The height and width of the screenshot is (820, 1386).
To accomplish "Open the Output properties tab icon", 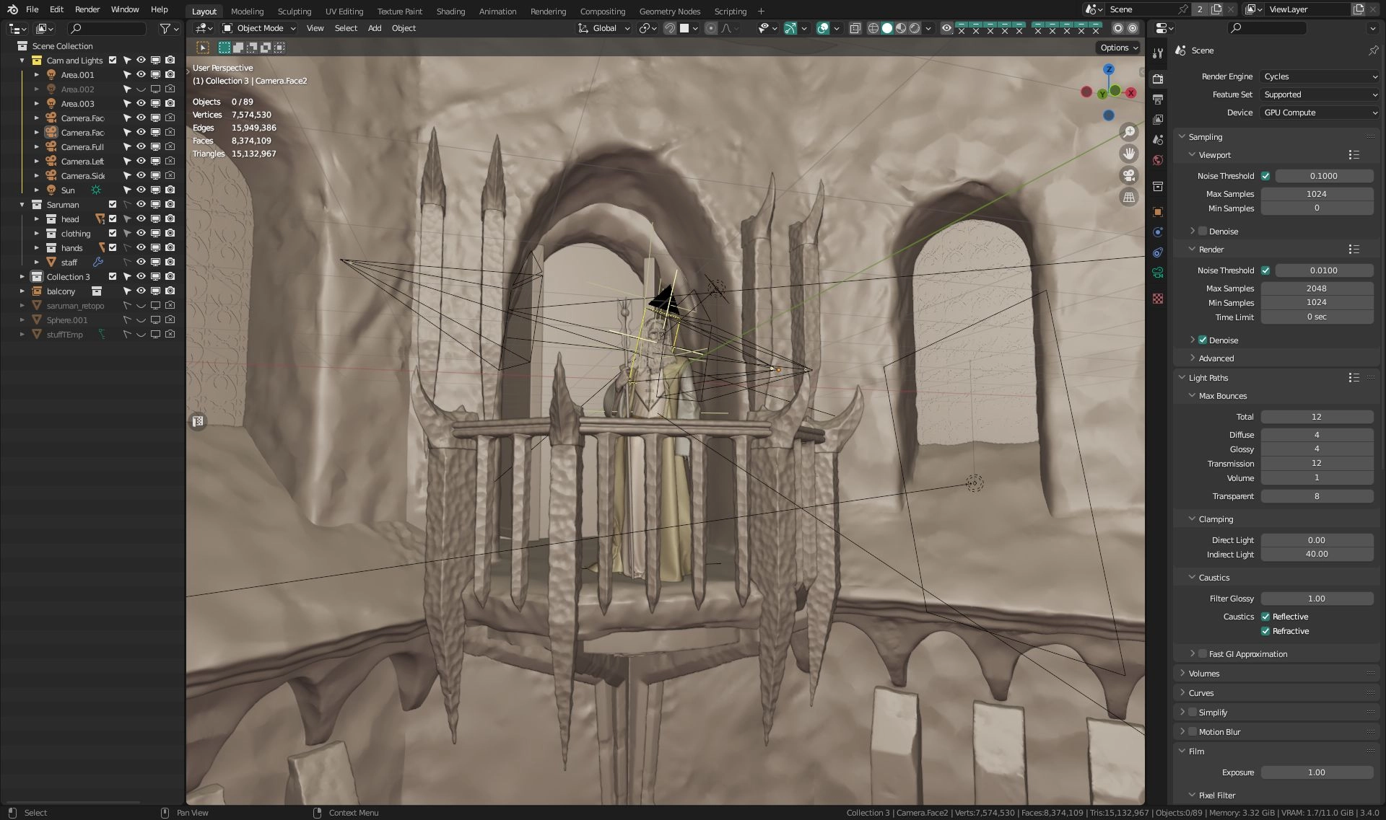I will click(x=1158, y=99).
